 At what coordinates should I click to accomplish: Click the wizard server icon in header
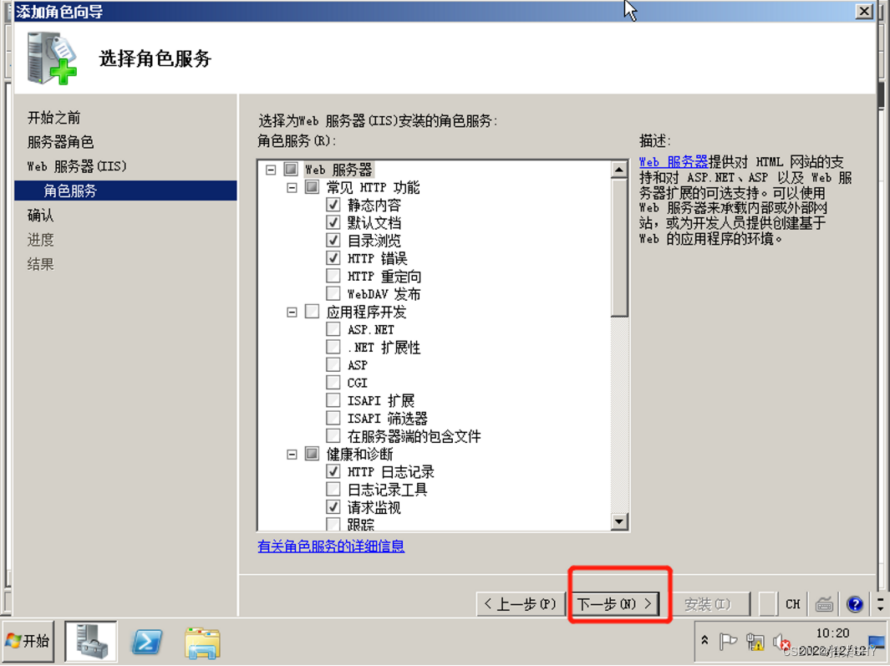click(x=51, y=58)
